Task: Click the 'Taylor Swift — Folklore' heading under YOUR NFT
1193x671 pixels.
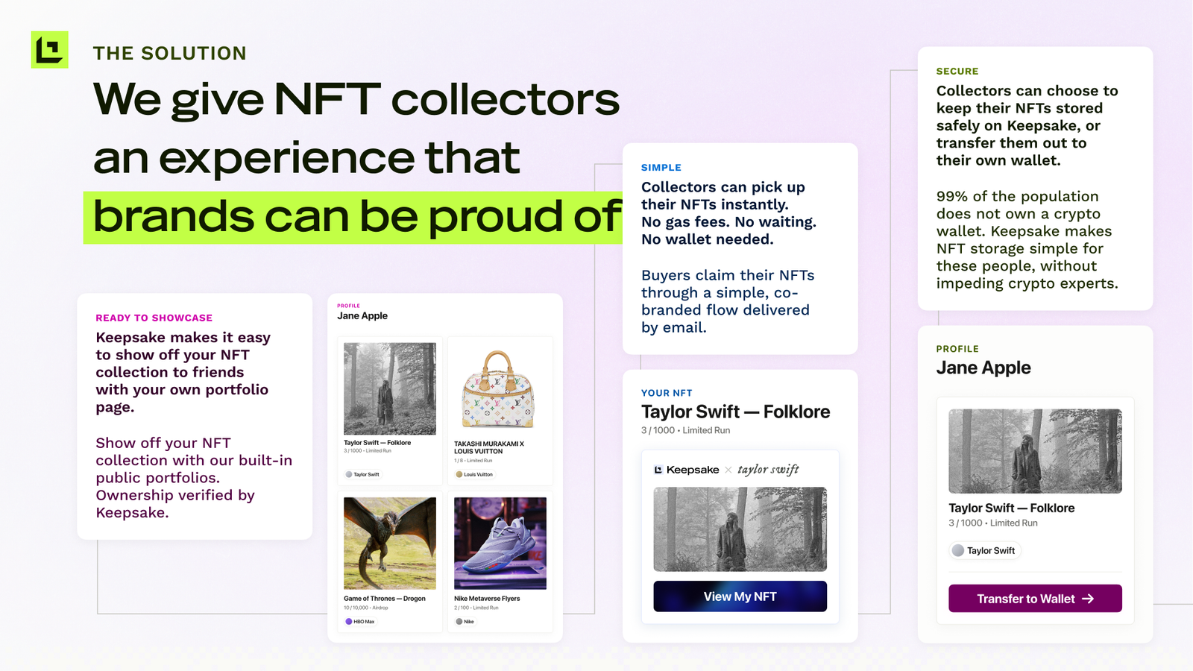Action: coord(735,412)
